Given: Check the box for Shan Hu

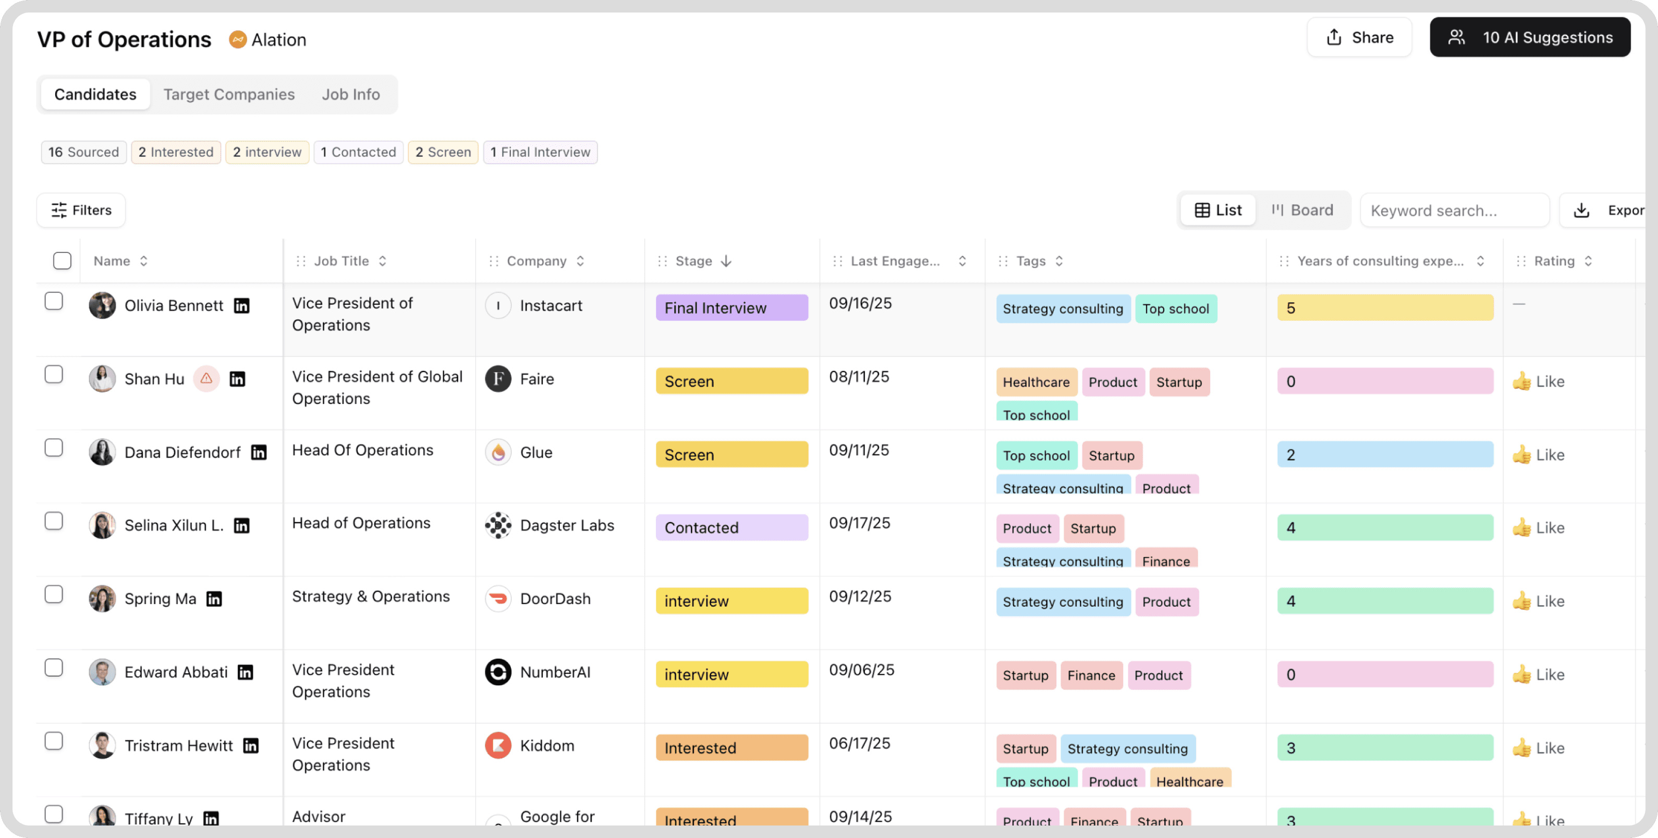Looking at the screenshot, I should coord(54,374).
